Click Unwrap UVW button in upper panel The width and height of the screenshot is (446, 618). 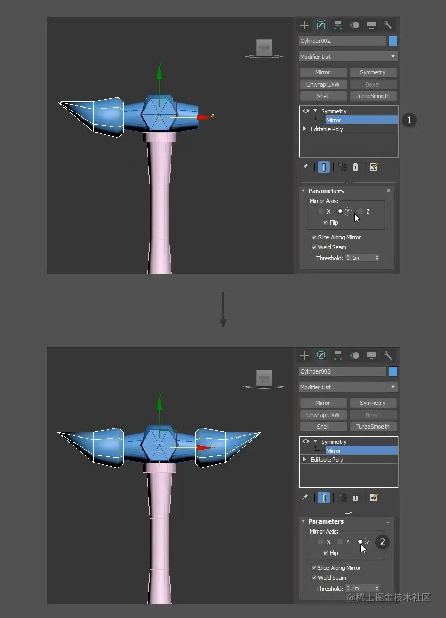323,84
